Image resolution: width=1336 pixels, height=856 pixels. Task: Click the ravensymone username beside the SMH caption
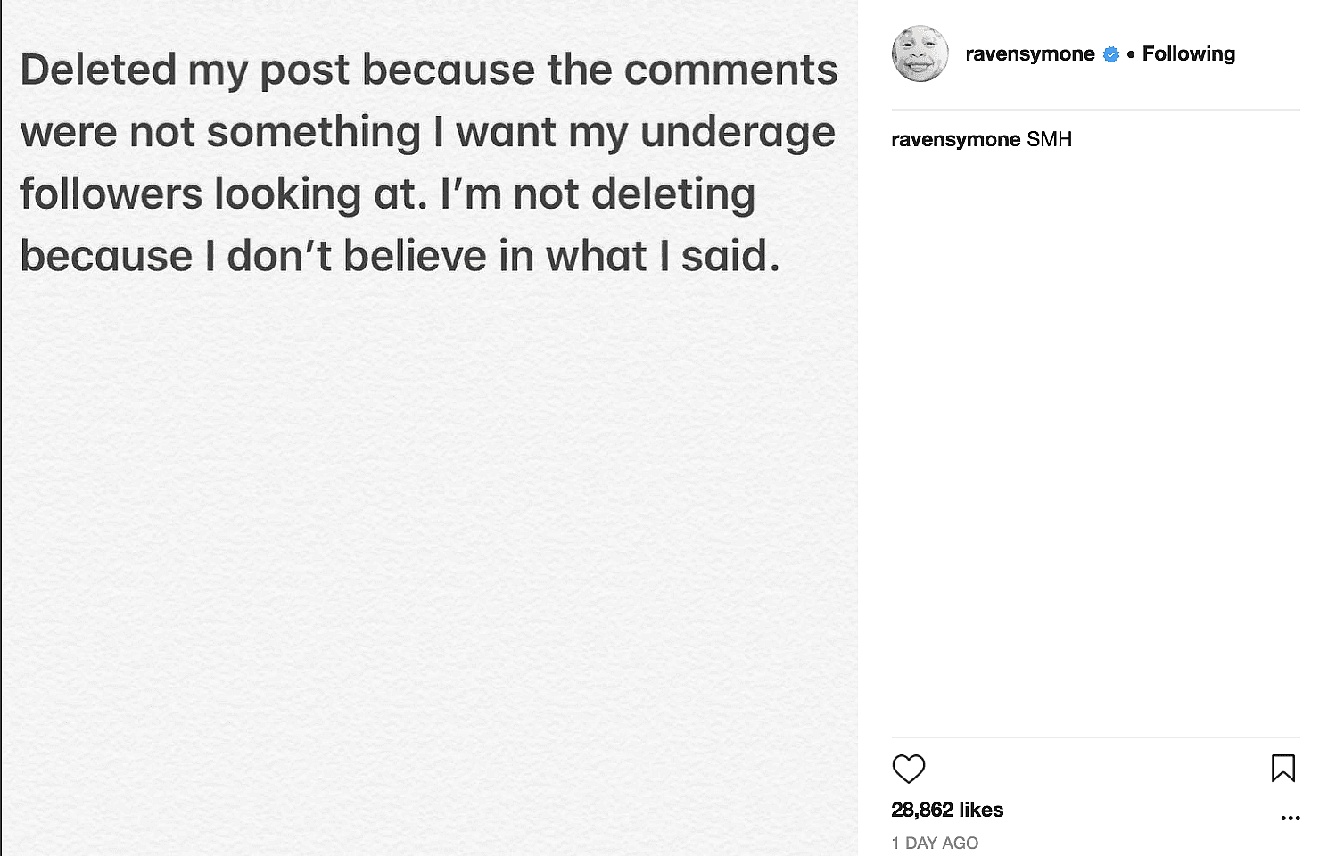coord(955,139)
